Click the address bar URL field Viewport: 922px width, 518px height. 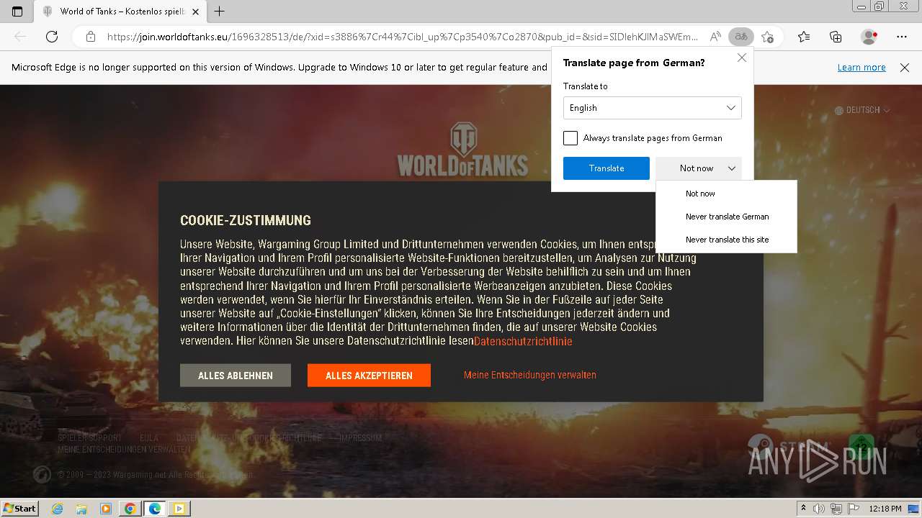[402, 37]
